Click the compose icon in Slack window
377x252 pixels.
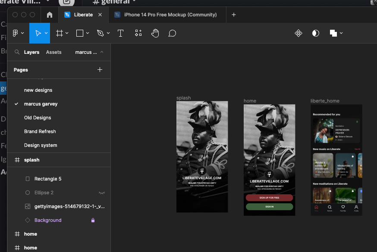click(66, 3)
